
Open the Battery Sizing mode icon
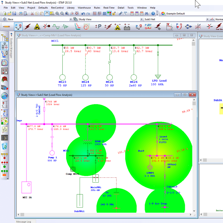(127, 26)
